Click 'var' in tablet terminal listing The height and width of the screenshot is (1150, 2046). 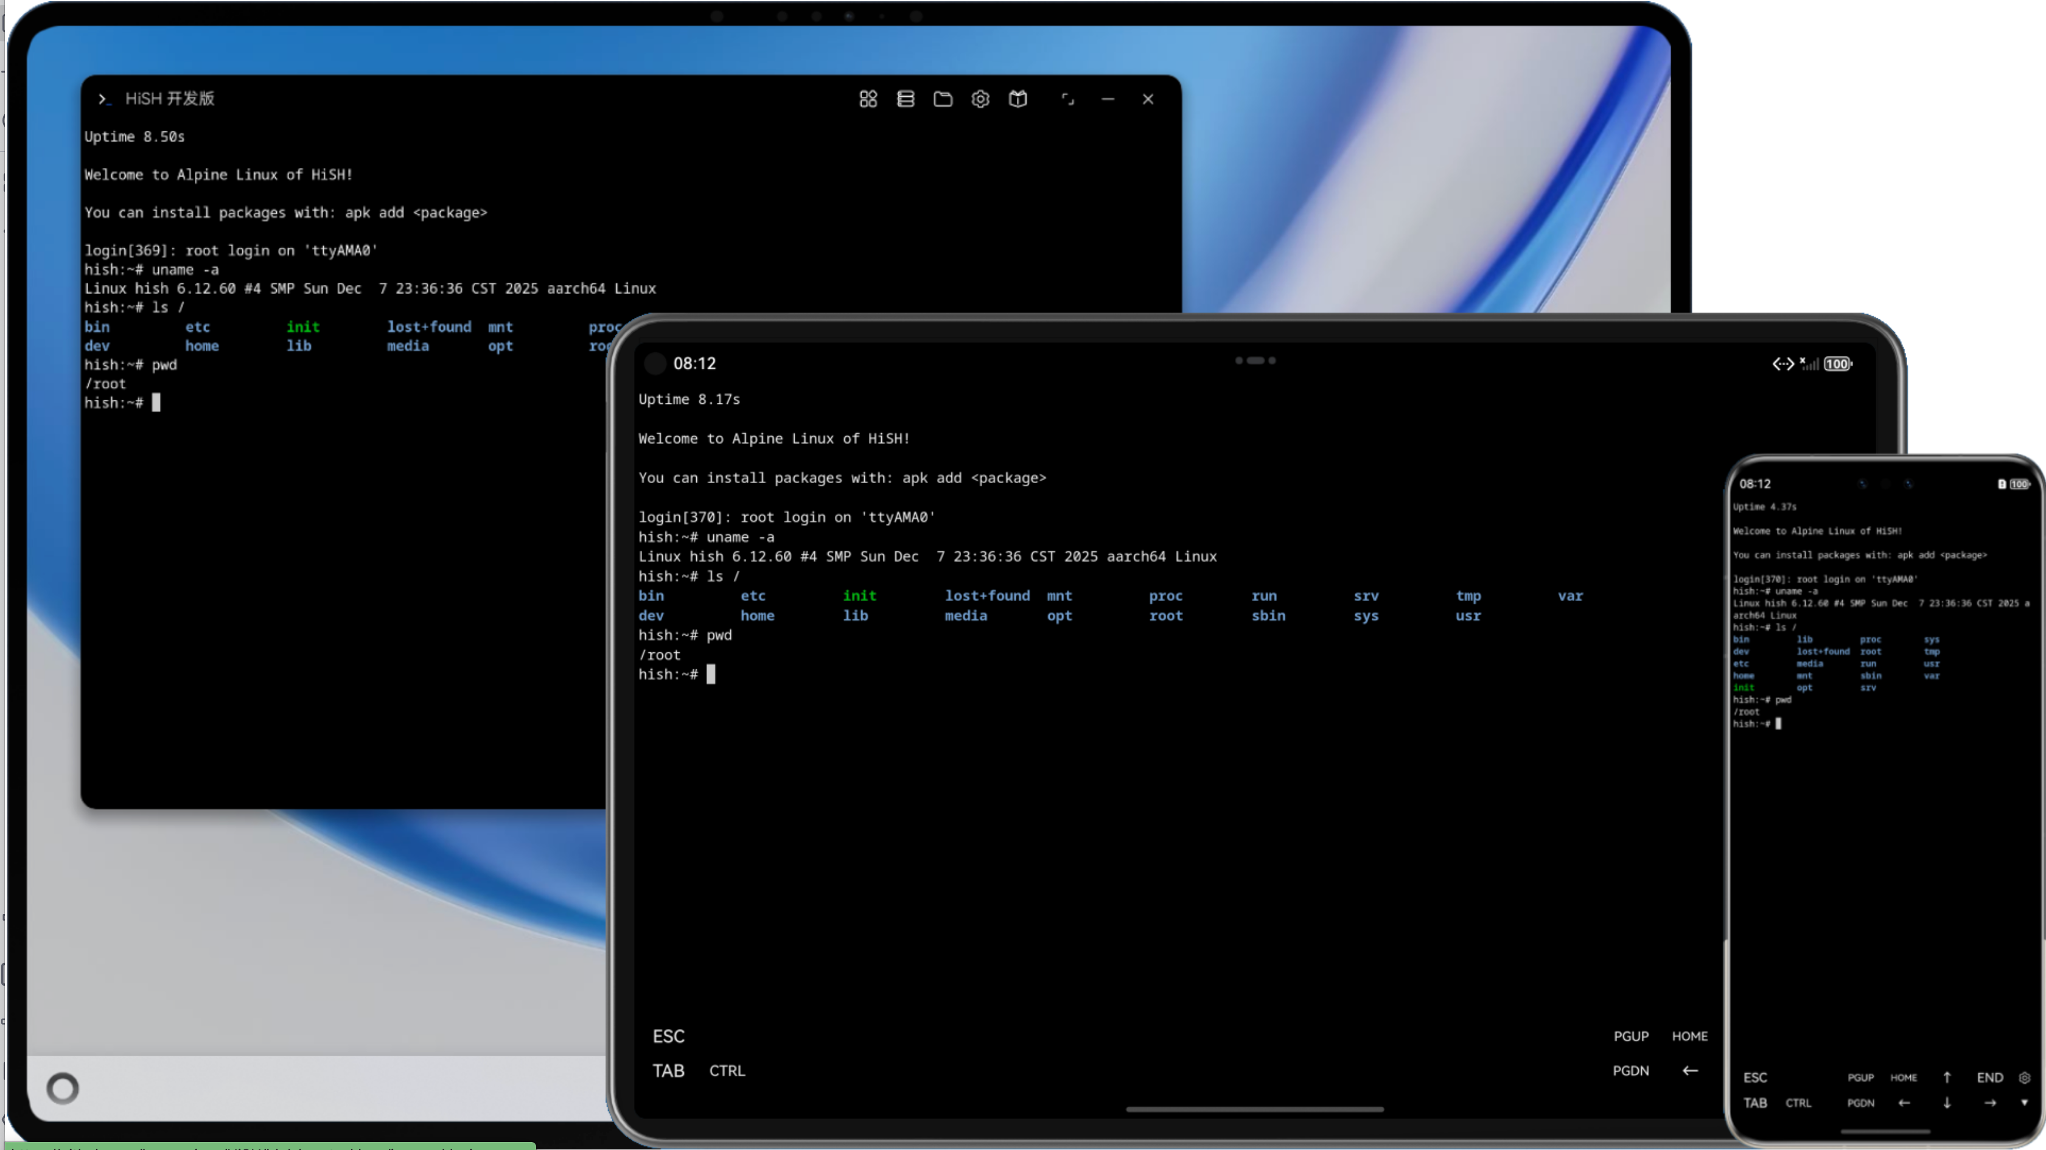click(x=1570, y=596)
